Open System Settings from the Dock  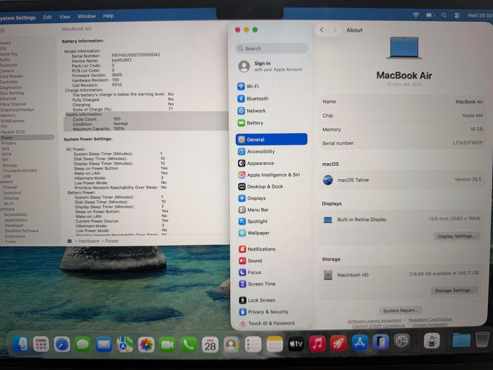402,341
